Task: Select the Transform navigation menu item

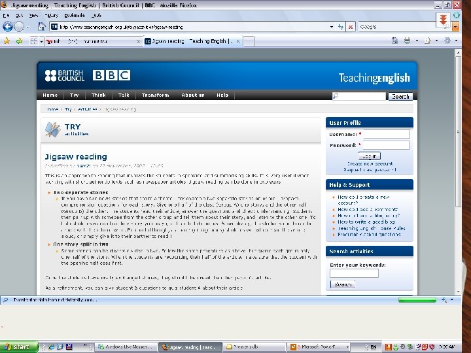Action: coord(155,95)
